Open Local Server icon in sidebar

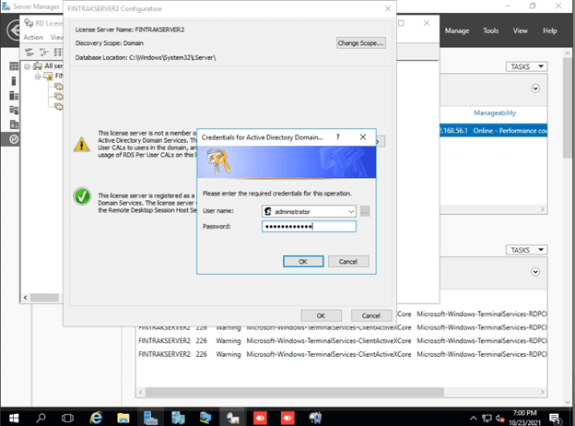pos(14,81)
